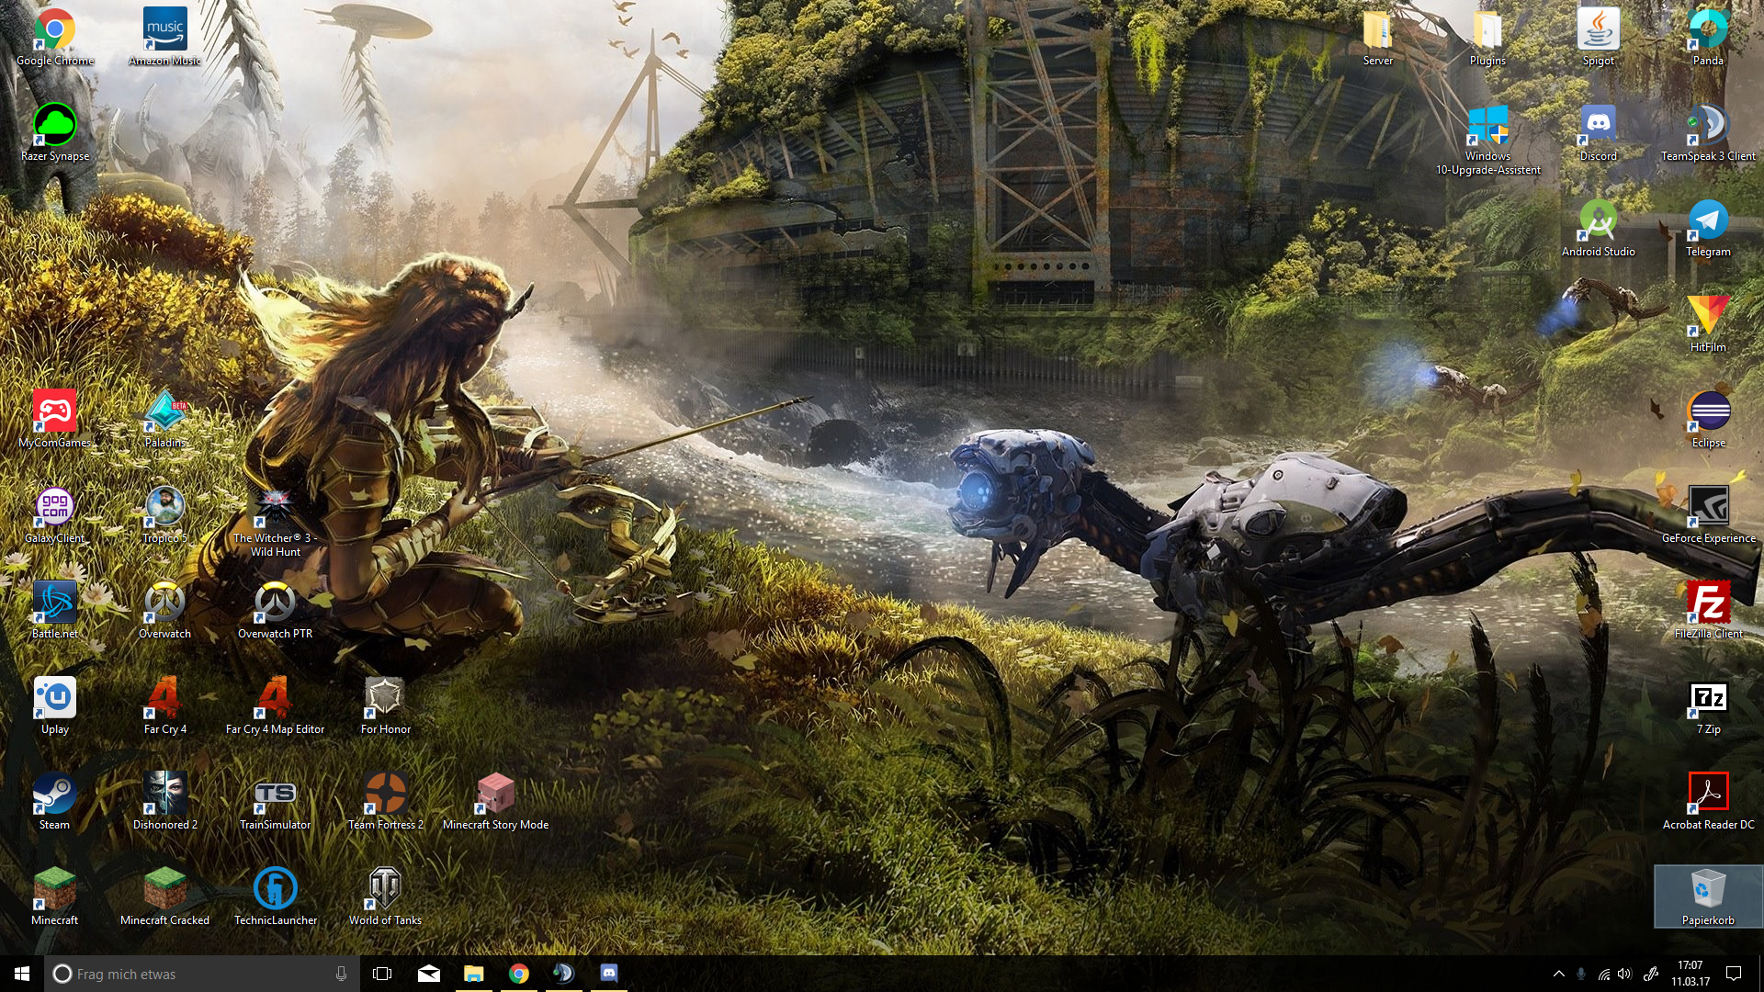Select the Server folder on the desktop
1764x992 pixels.
(1378, 37)
